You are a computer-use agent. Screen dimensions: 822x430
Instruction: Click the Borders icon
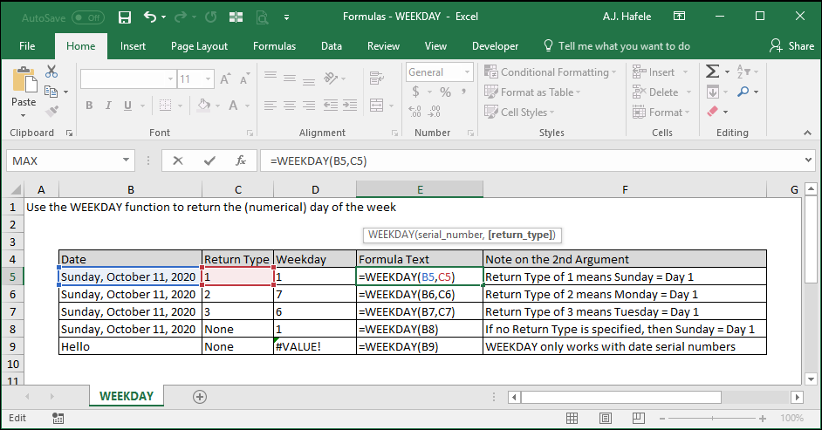tap(166, 106)
